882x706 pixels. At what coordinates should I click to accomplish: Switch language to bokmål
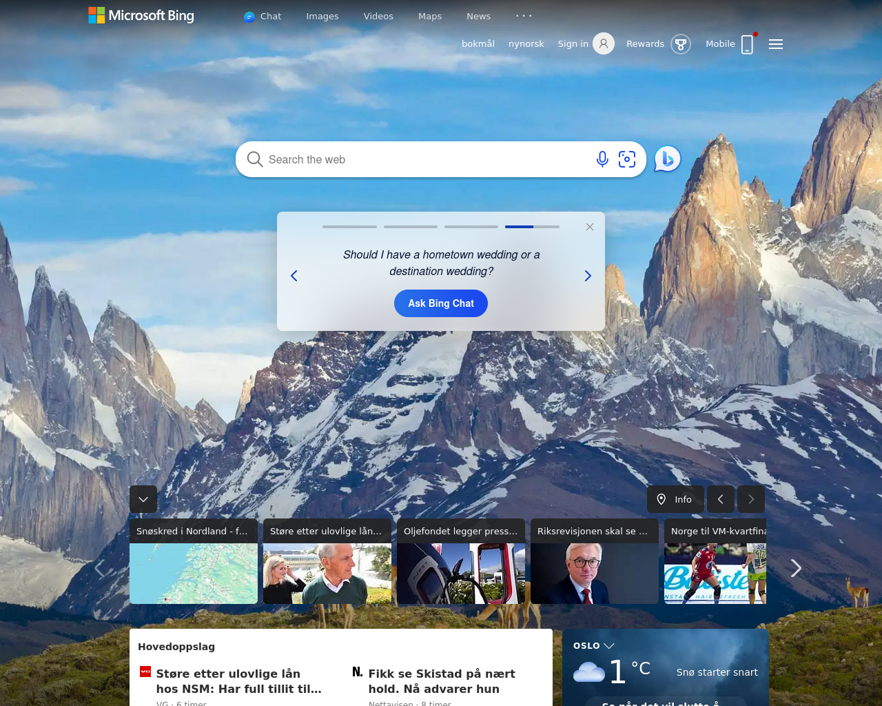pos(478,43)
